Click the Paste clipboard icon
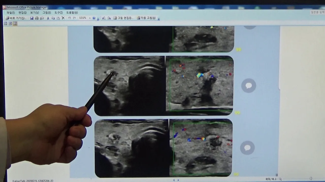This screenshot has height=182, width=325. tap(58, 18)
